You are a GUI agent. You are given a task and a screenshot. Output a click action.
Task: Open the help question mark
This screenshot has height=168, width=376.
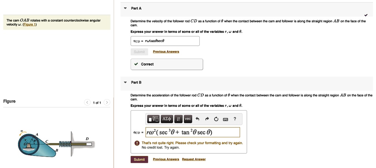point(235,119)
